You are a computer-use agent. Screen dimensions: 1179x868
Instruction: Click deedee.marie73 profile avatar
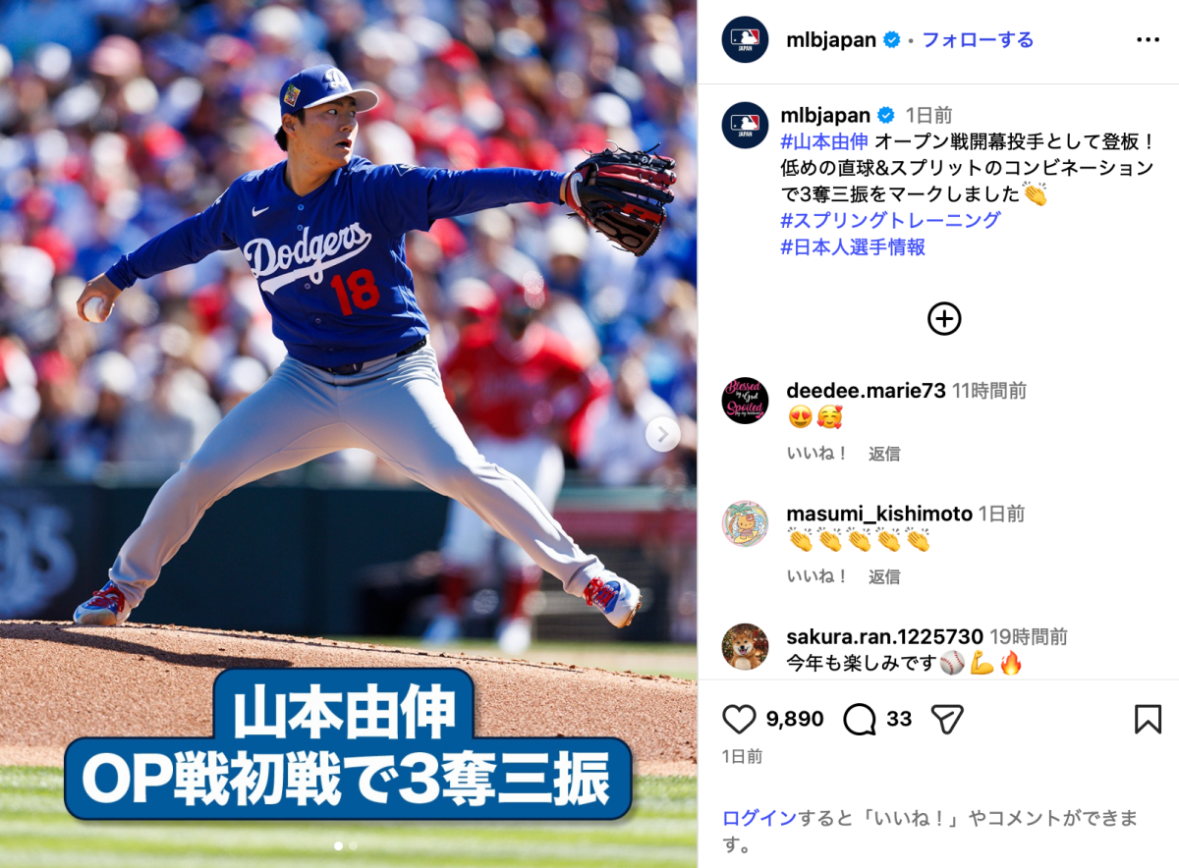pyautogui.click(x=745, y=401)
